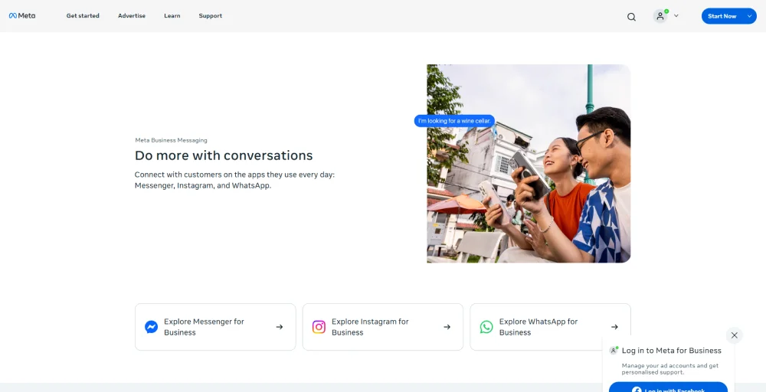The width and height of the screenshot is (766, 392).
Task: Click the small profile icon in login popup
Action: pos(614,351)
